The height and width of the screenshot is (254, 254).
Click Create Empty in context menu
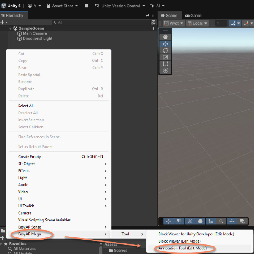click(30, 156)
